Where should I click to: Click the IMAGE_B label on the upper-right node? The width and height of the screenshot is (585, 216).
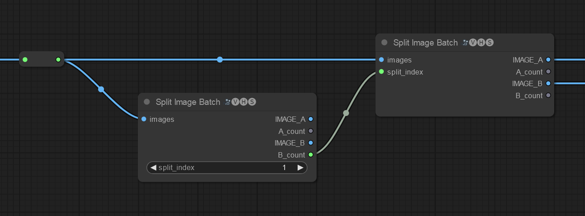(x=527, y=83)
